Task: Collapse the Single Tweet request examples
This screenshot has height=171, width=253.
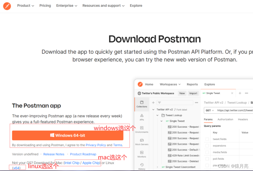Action: pyautogui.click(x=162, y=121)
